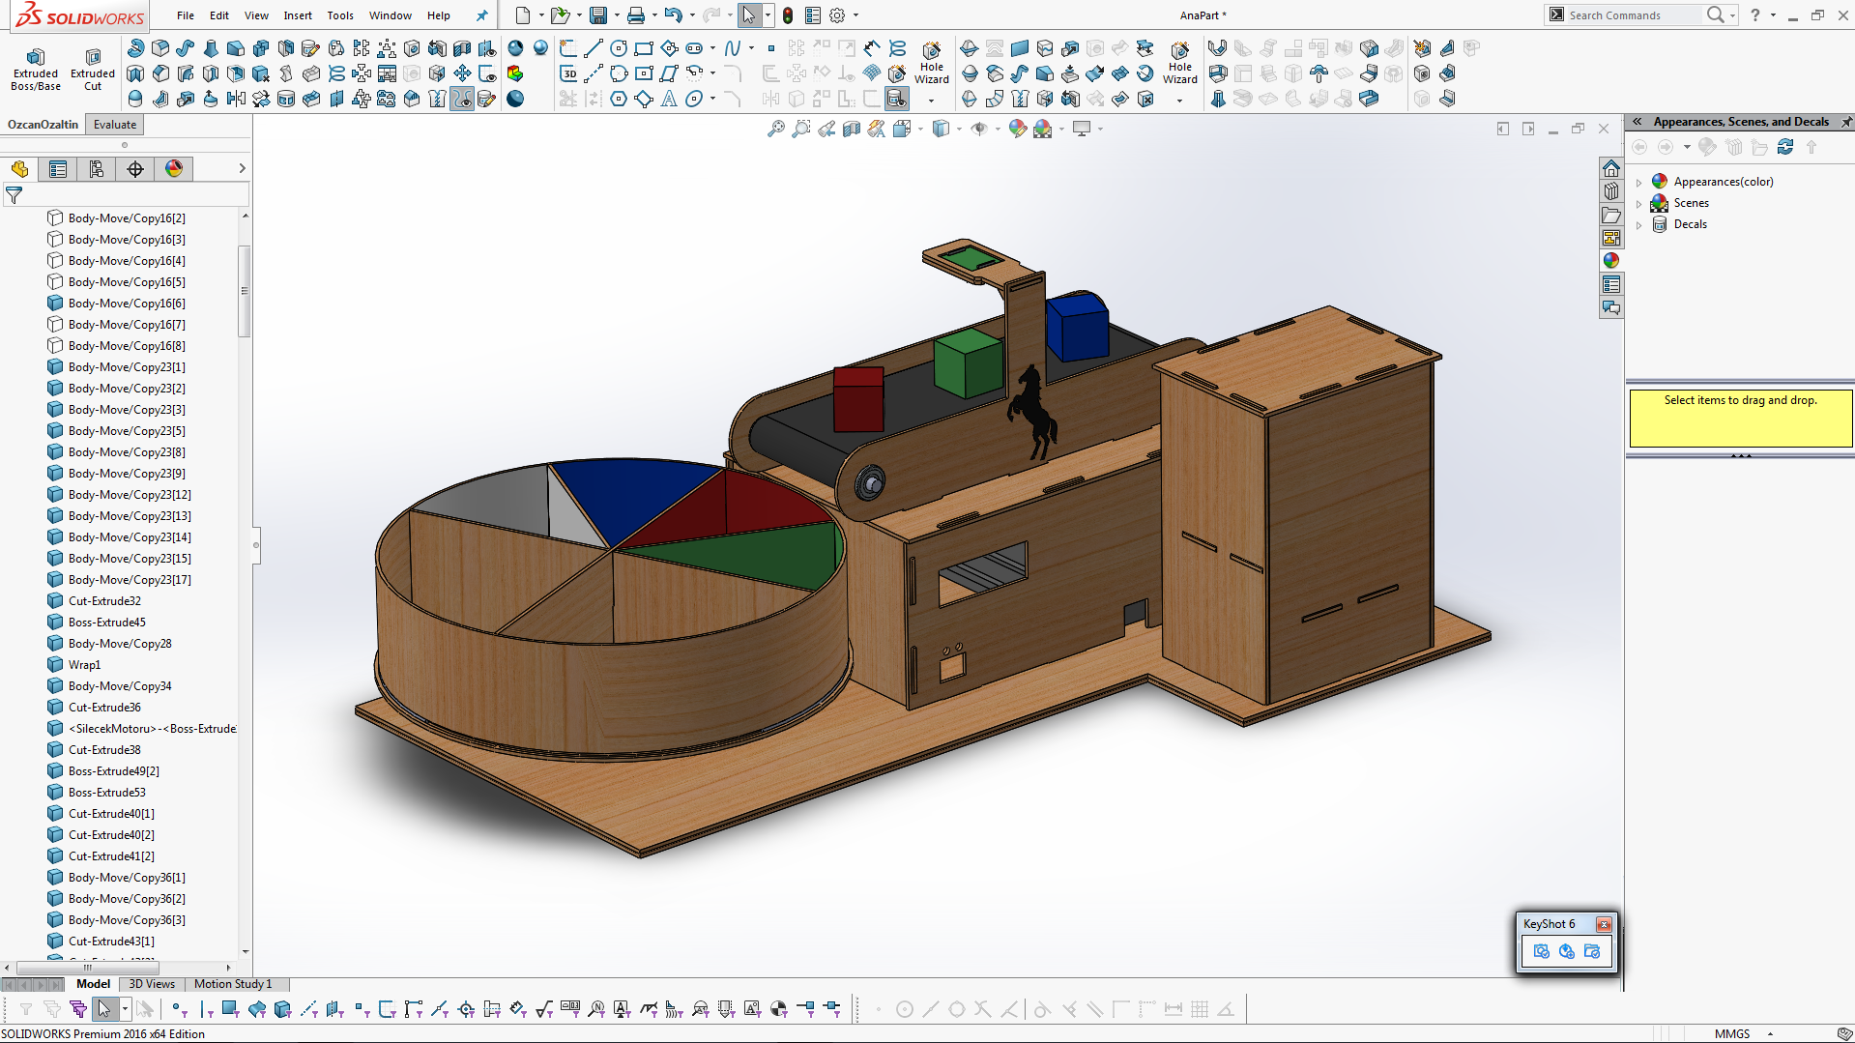Open the dropdown arrow next to the Select cursor
The image size is (1855, 1043).
pyautogui.click(x=768, y=15)
